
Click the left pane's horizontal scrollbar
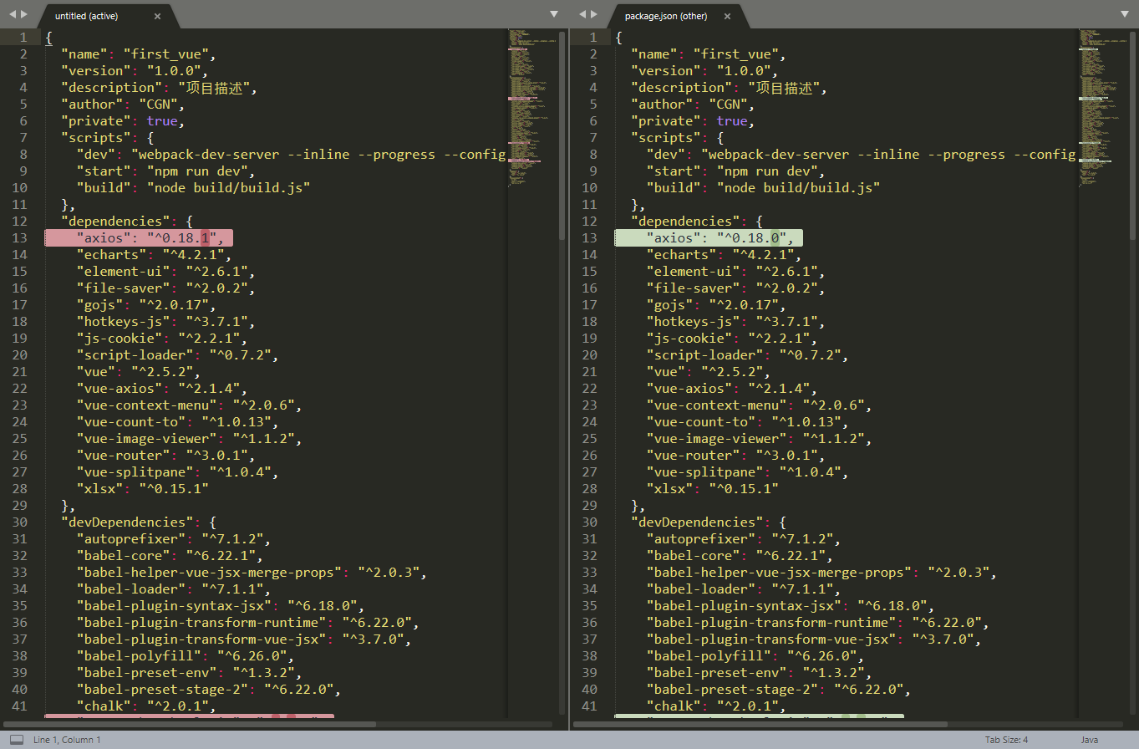[x=191, y=724]
